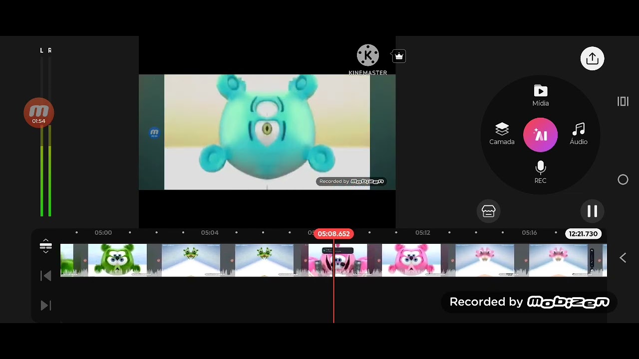Screen dimensions: 639x359
Task: Tap the pink AI center button
Action: click(x=540, y=135)
